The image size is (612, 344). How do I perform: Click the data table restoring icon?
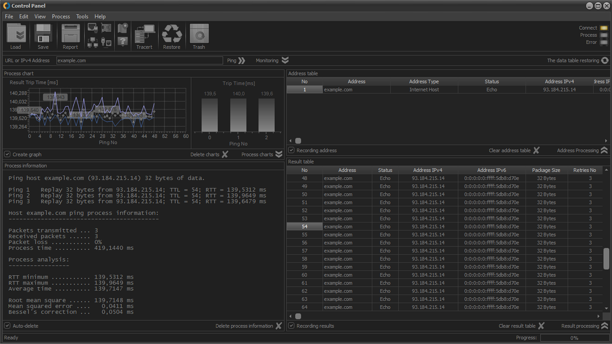(605, 60)
